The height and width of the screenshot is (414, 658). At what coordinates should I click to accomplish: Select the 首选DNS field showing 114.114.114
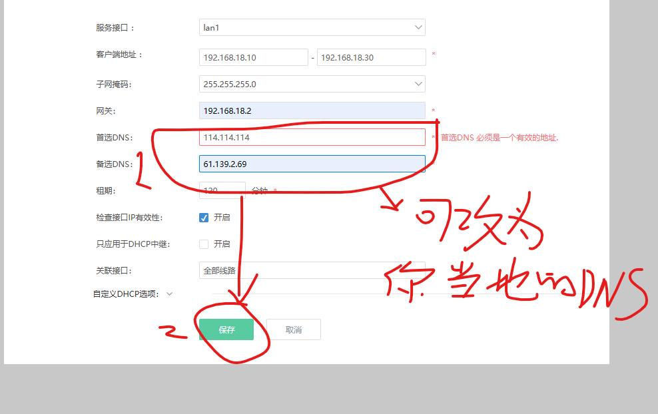click(x=312, y=137)
